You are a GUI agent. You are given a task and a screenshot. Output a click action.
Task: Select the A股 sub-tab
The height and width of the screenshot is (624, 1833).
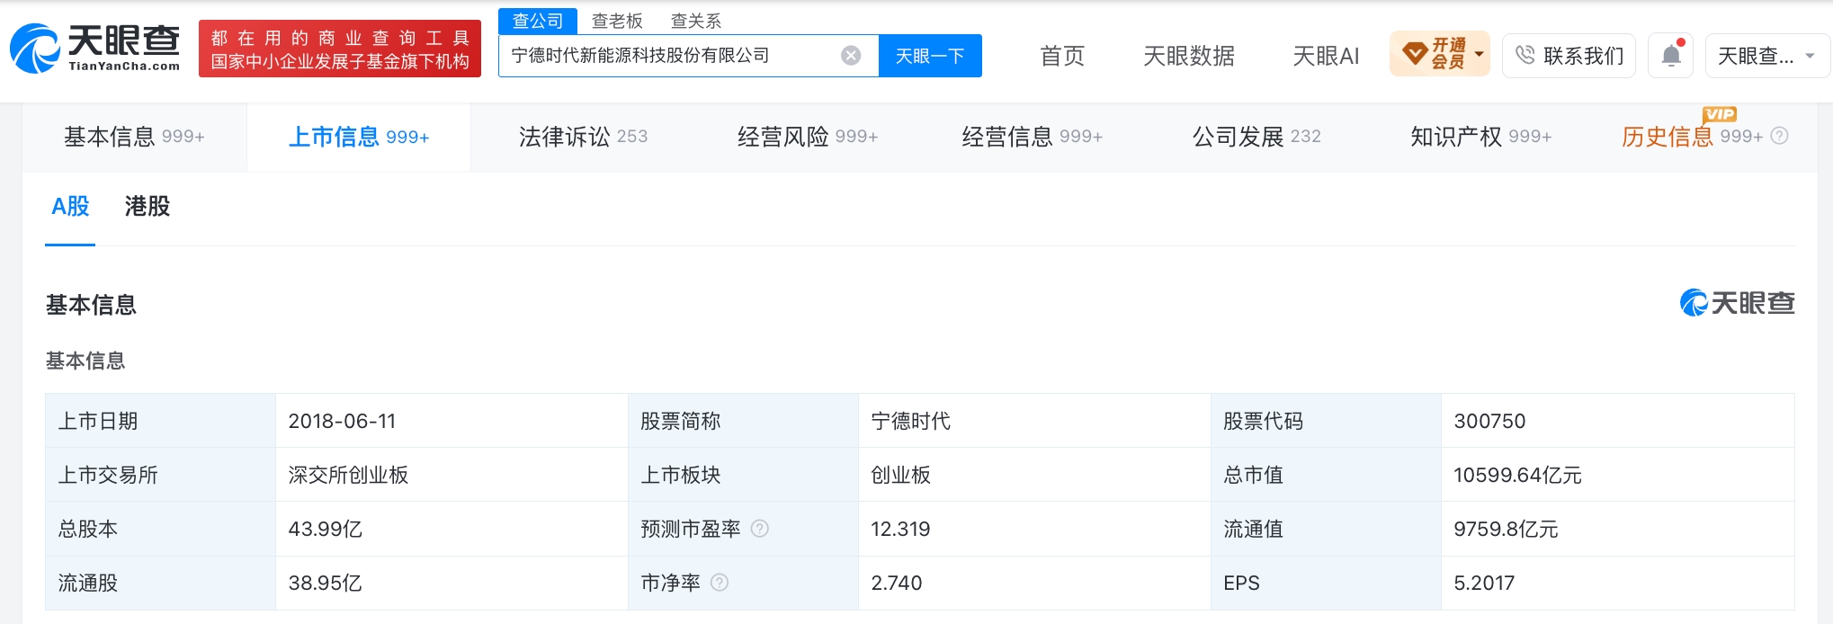point(70,207)
